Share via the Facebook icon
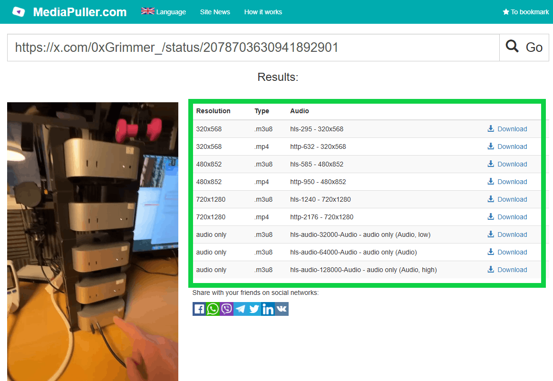The image size is (553, 381). (199, 309)
